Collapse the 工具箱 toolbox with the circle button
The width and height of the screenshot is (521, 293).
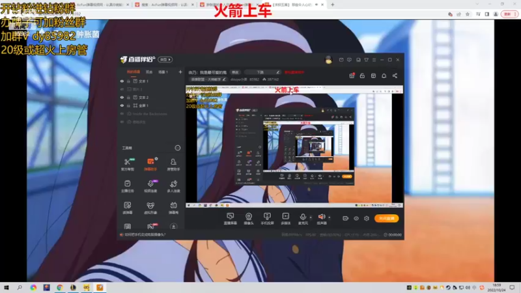pos(177,148)
